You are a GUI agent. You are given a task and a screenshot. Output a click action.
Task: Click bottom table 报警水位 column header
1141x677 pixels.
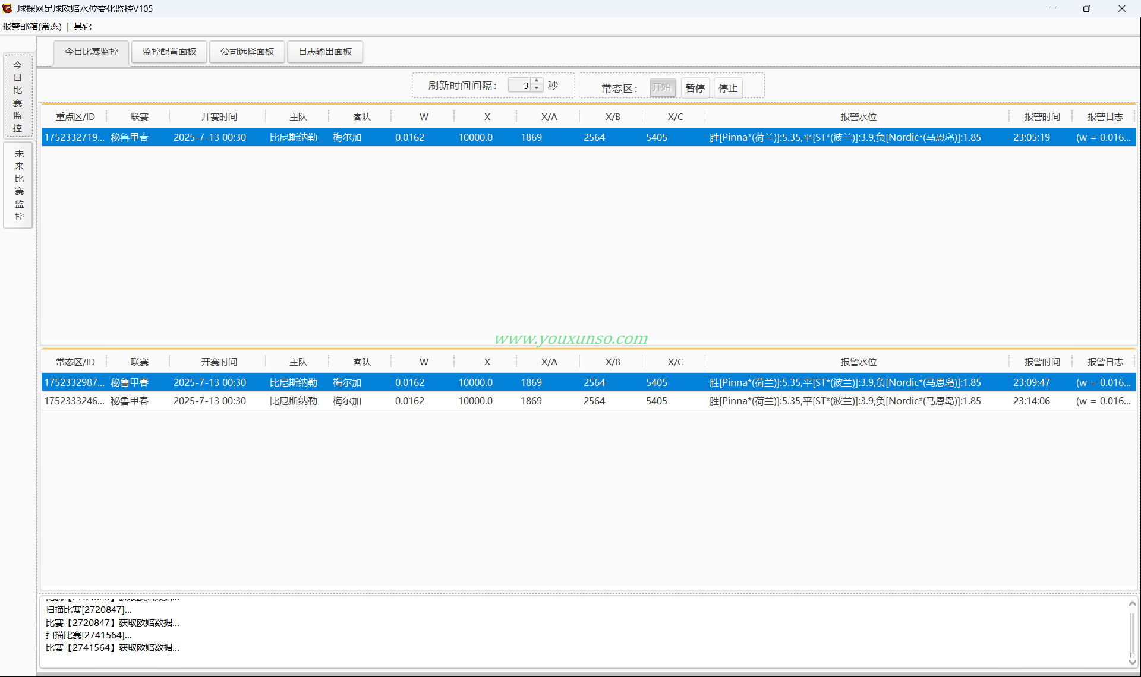pyautogui.click(x=858, y=362)
